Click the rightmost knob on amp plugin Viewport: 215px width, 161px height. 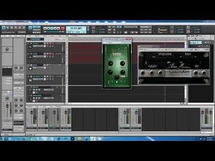pos(204,73)
